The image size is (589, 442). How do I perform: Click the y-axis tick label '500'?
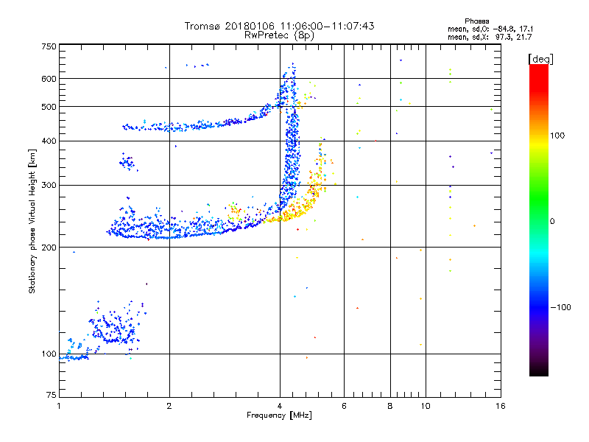coord(49,107)
